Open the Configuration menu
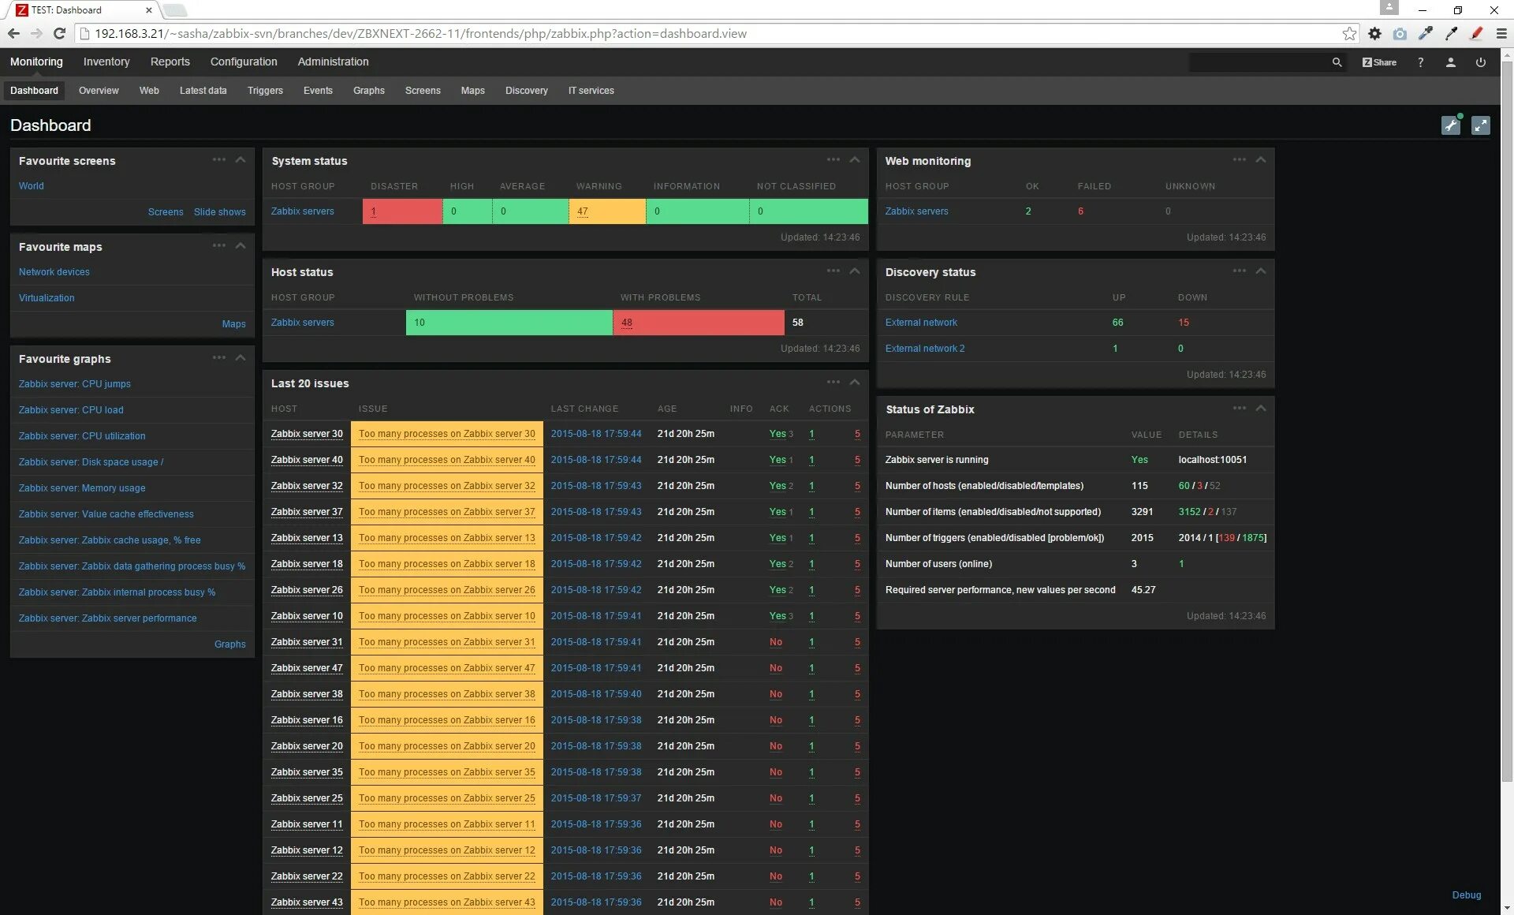The width and height of the screenshot is (1514, 915). (244, 62)
